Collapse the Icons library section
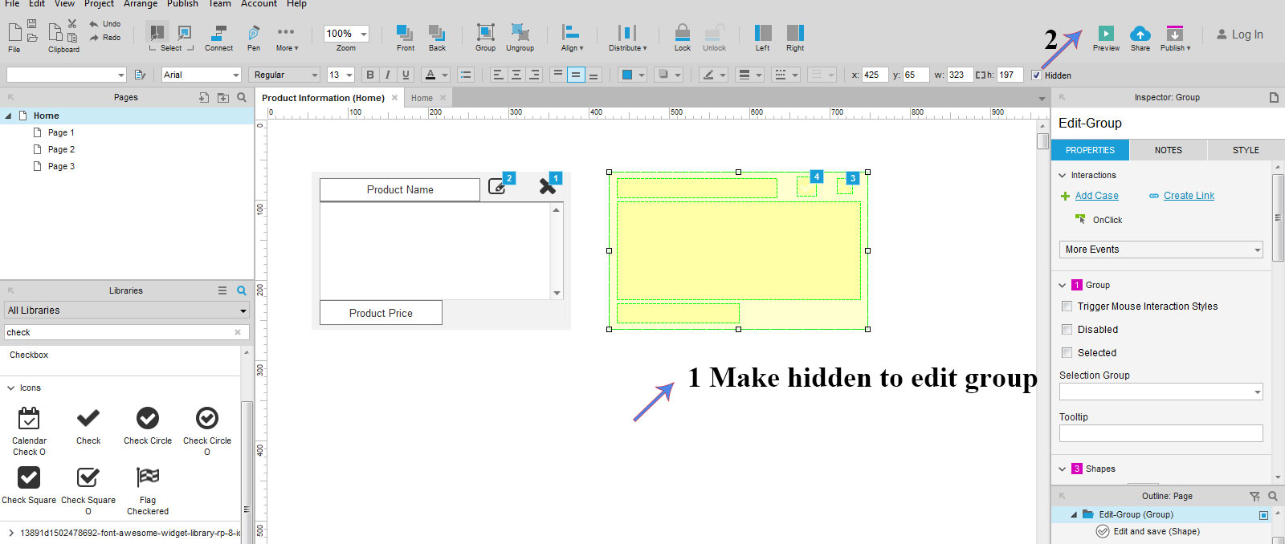 pos(11,388)
